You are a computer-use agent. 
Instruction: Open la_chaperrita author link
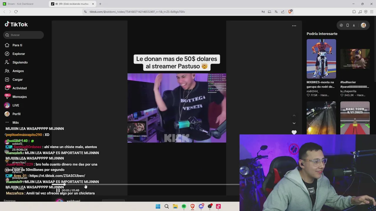click(348, 91)
